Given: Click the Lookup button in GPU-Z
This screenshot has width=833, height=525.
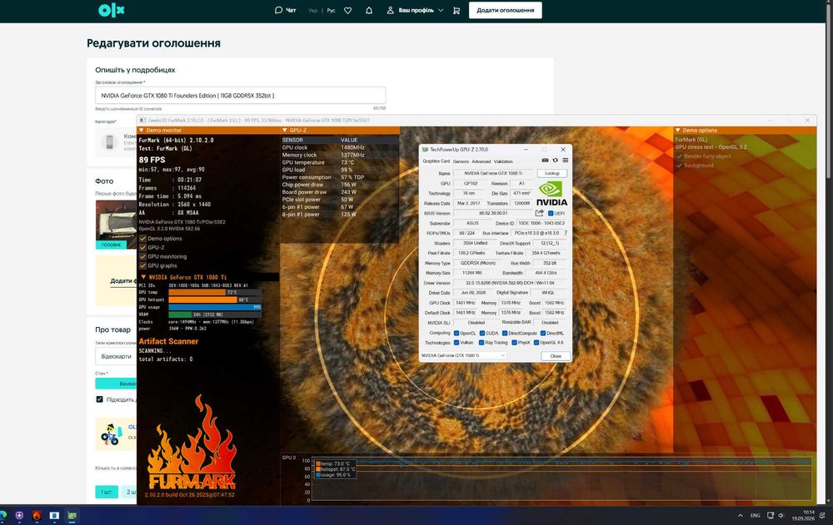Looking at the screenshot, I should pos(552,173).
